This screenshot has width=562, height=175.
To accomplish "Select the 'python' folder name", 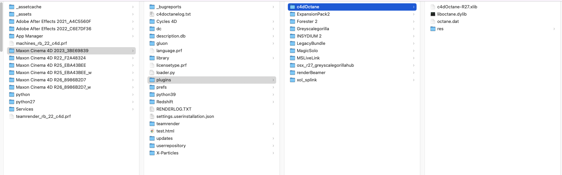I will tap(23, 94).
